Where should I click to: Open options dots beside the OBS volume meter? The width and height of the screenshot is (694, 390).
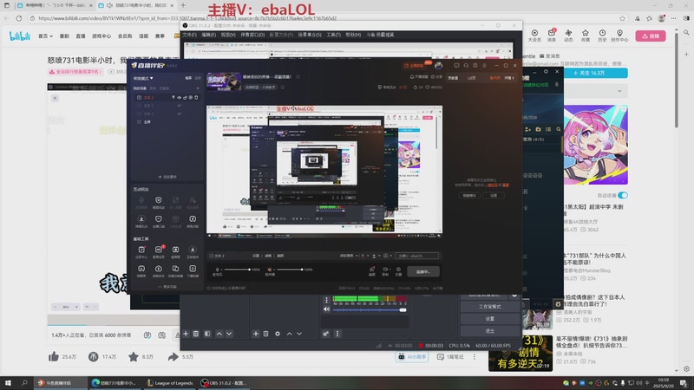click(327, 300)
